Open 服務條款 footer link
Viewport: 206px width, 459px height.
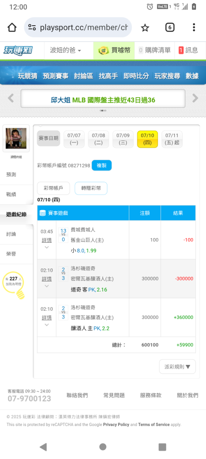pyautogui.click(x=151, y=396)
